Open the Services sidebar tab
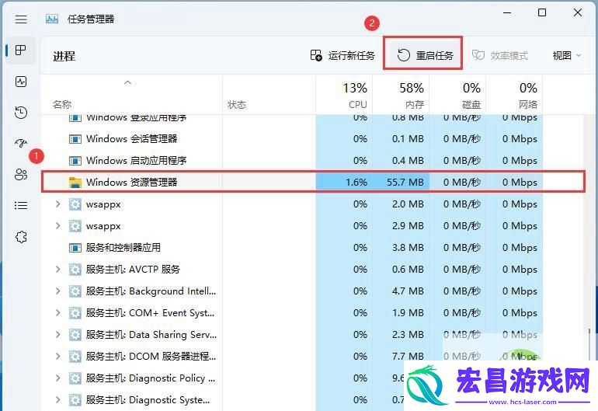This screenshot has height=411, width=598. (21, 237)
